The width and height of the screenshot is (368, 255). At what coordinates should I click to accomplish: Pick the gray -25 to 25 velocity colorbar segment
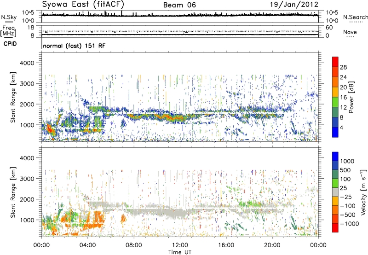tap(335, 192)
